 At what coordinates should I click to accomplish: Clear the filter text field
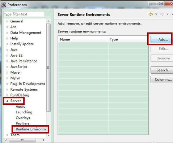pos(47,14)
